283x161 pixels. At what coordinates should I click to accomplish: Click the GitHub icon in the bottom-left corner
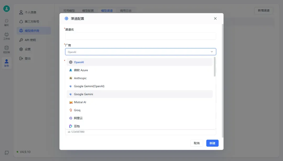point(7,153)
